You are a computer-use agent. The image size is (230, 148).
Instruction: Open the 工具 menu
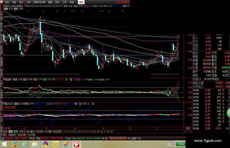click(64, 2)
